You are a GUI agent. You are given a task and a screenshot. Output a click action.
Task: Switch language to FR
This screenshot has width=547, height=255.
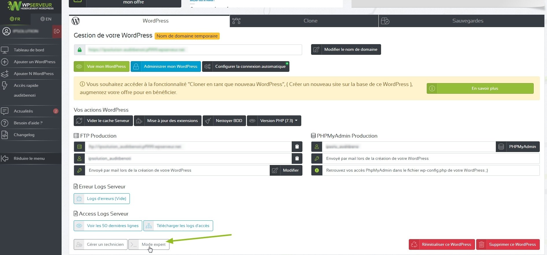pyautogui.click(x=15, y=19)
